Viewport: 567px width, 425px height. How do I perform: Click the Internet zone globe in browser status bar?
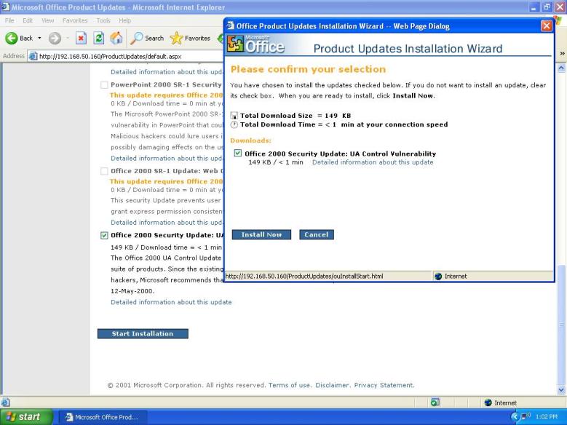coord(488,402)
